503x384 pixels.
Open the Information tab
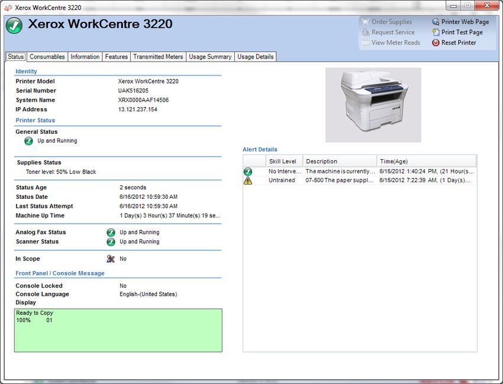[x=85, y=57]
